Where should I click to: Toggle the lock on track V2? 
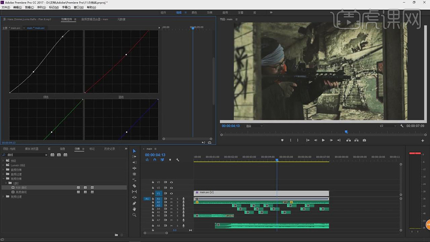pyautogui.click(x=153, y=188)
